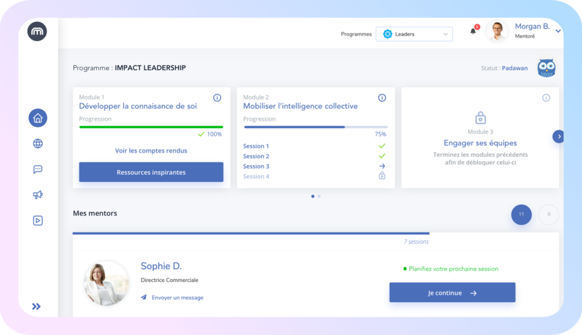Expand the sidebar with double chevron
This screenshot has height=335, width=582.
tap(36, 306)
